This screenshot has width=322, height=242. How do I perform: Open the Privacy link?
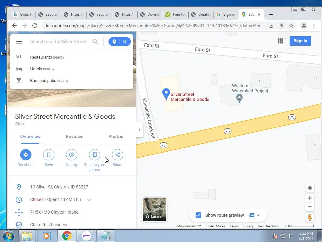coord(248,226)
